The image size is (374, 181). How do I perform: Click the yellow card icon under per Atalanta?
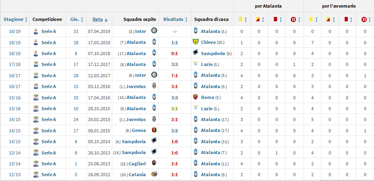[x=240, y=19]
